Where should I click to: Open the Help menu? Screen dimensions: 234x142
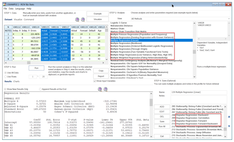pyautogui.click(x=29, y=9)
